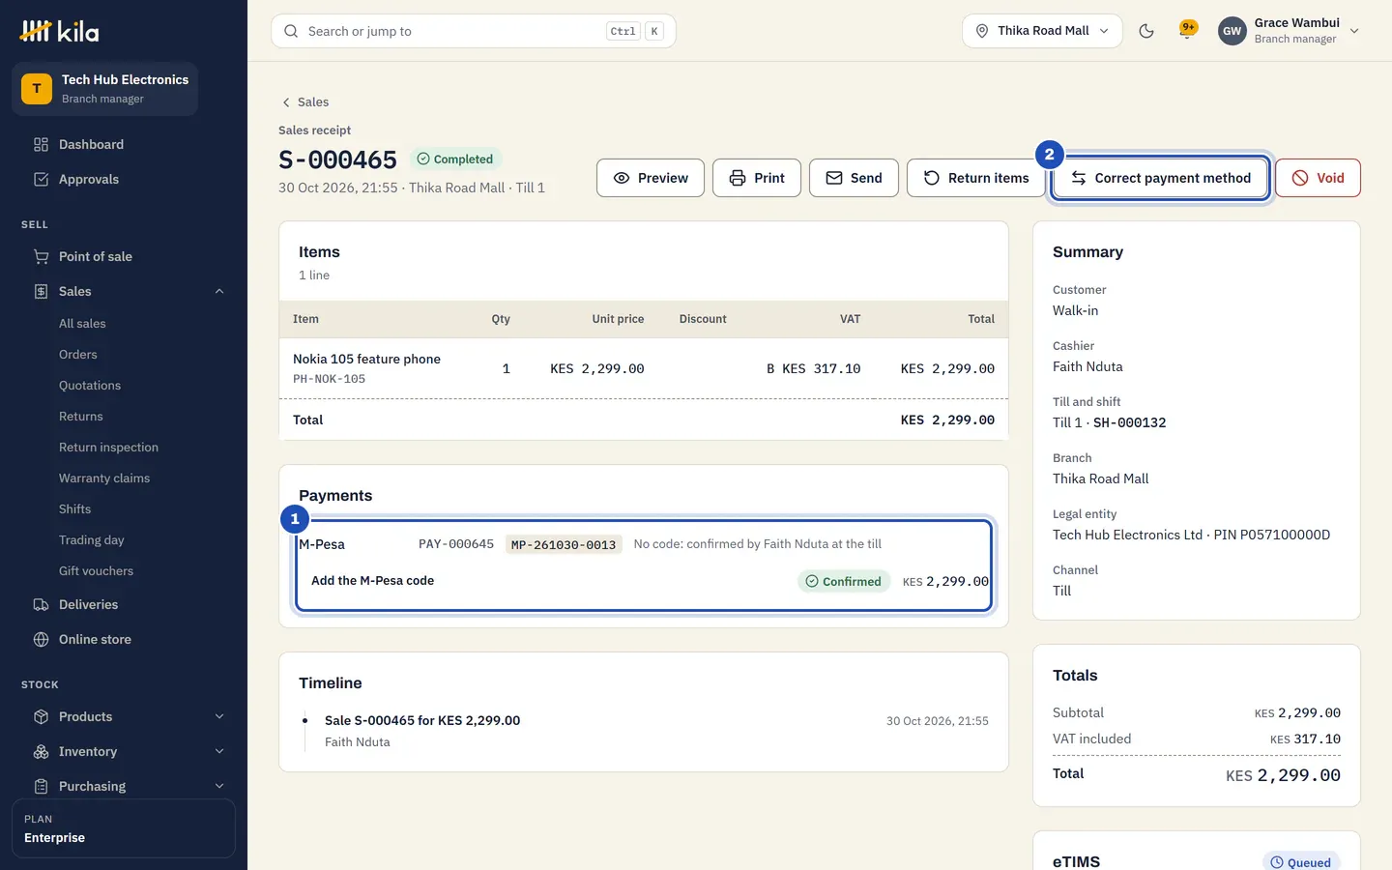Open Warranty claims page
This screenshot has width=1392, height=870.
point(104,478)
